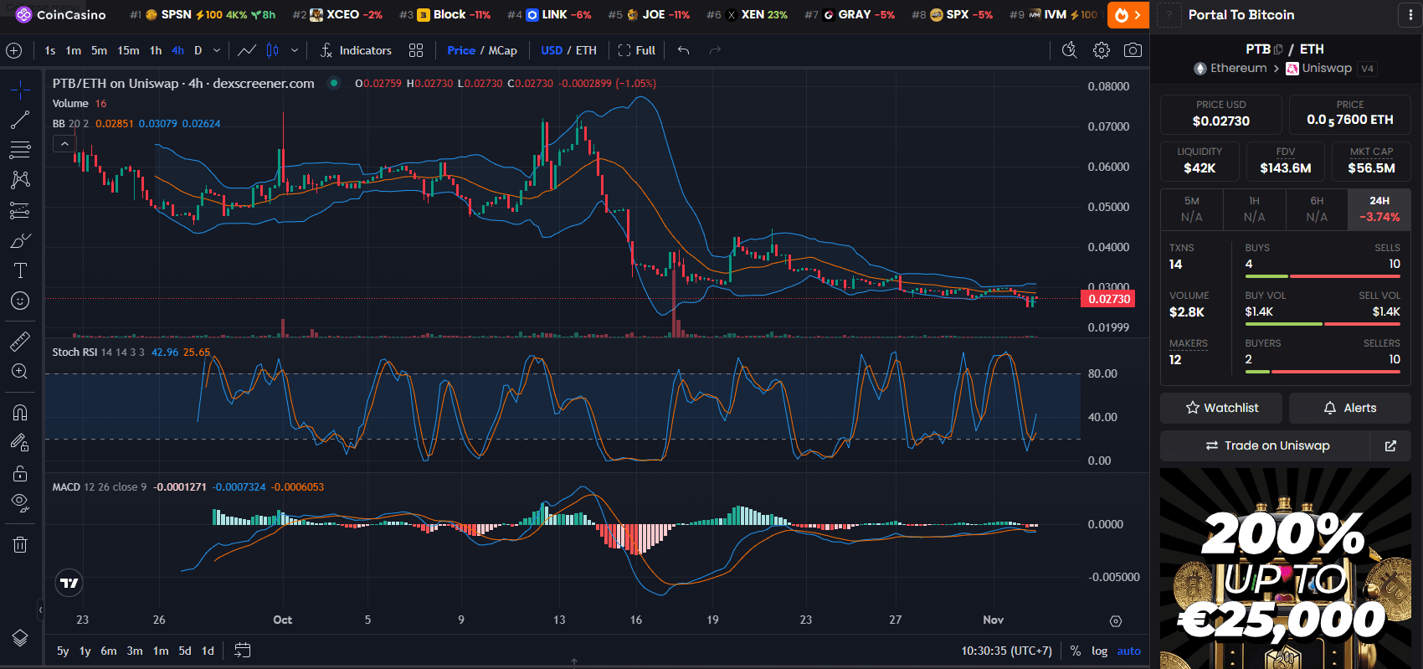This screenshot has width=1423, height=669.
Task: Open price Alerts
Action: [x=1349, y=408]
